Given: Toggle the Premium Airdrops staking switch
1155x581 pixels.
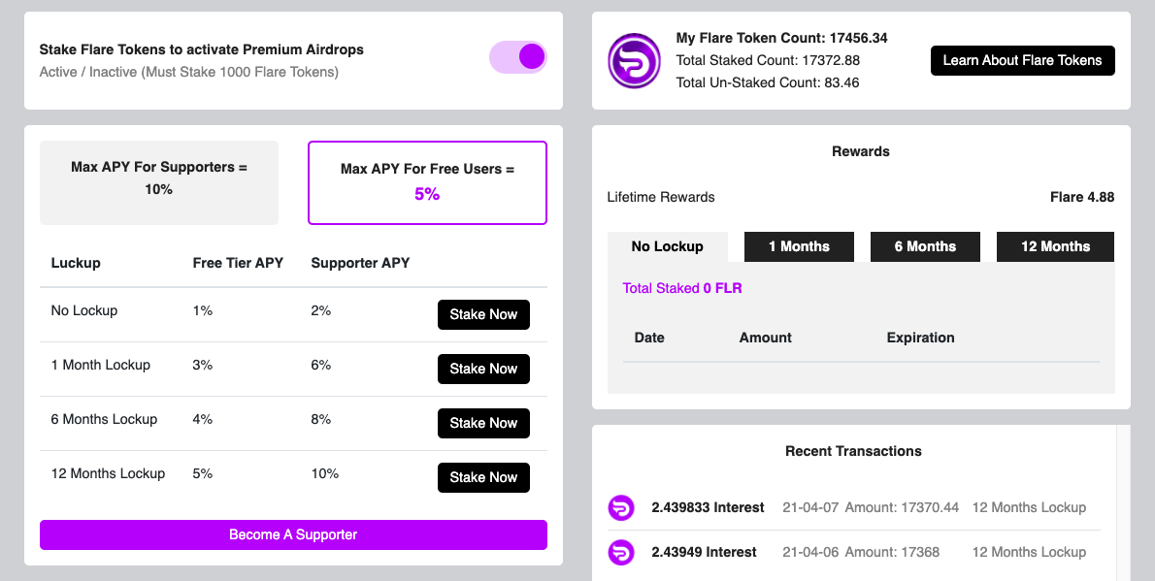Looking at the screenshot, I should (x=518, y=56).
